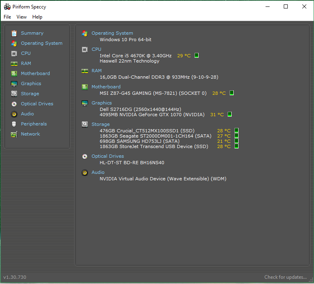314x284 pixels.
Task: Click the CPU chip icon in main panel
Action: click(x=85, y=50)
